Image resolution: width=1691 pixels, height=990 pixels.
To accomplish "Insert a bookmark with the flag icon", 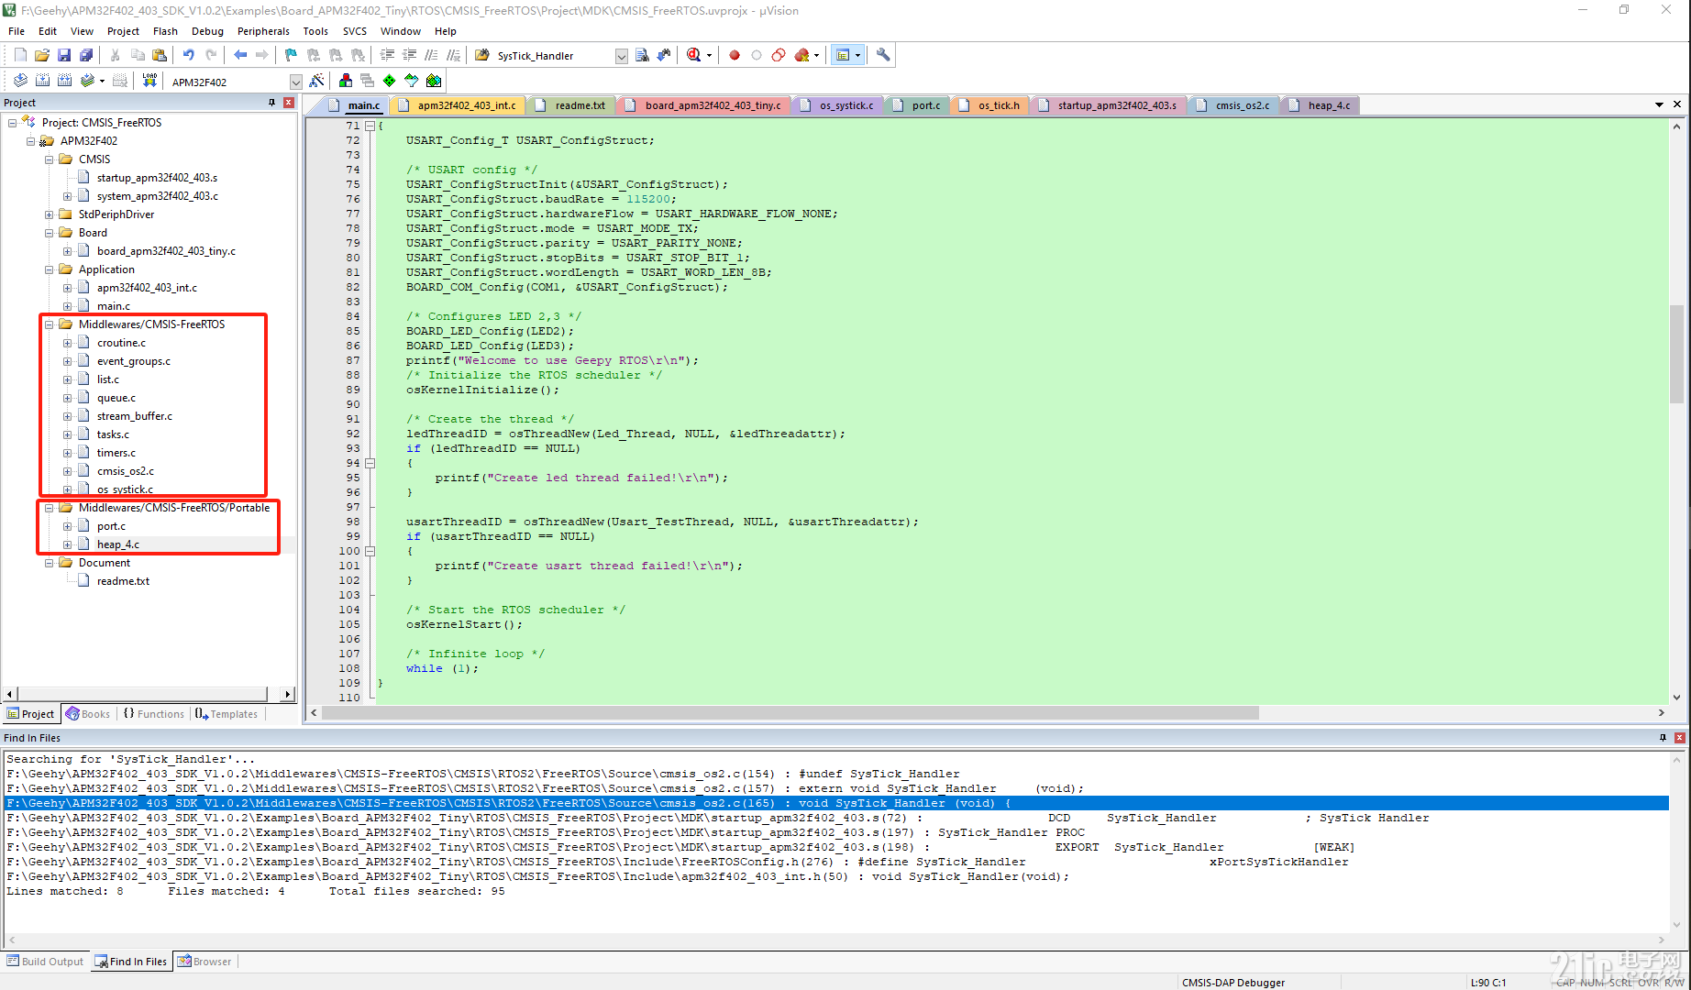I will coord(292,55).
